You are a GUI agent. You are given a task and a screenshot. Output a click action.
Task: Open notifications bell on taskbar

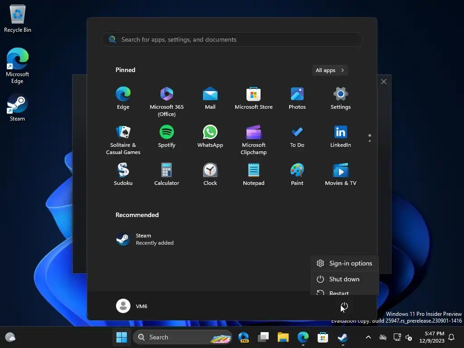point(452,337)
